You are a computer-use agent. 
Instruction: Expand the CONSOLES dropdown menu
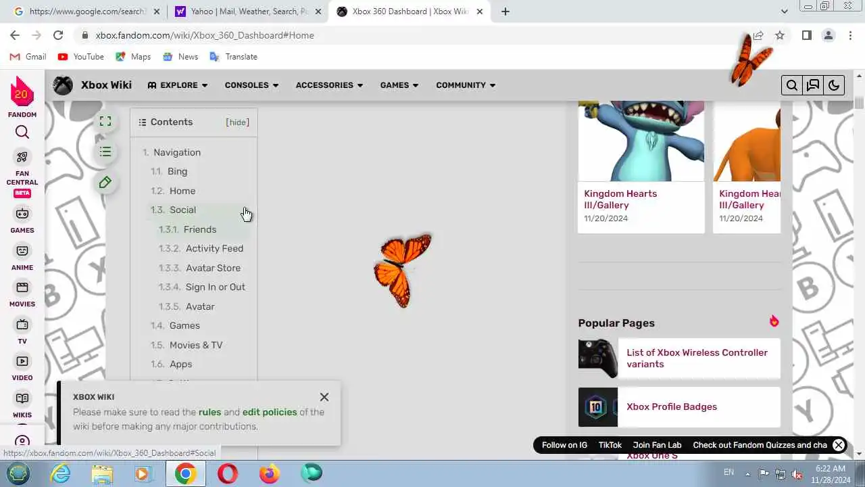click(x=251, y=85)
